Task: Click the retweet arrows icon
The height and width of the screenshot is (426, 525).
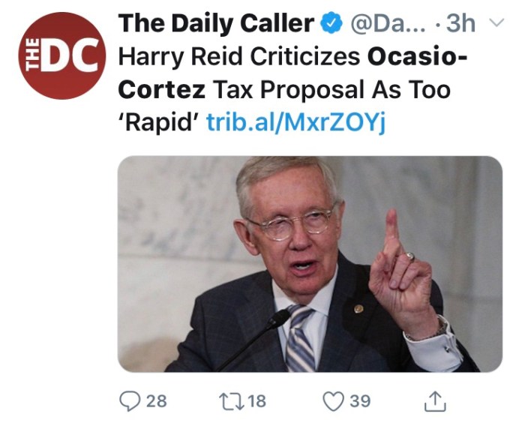Action: coord(230,401)
